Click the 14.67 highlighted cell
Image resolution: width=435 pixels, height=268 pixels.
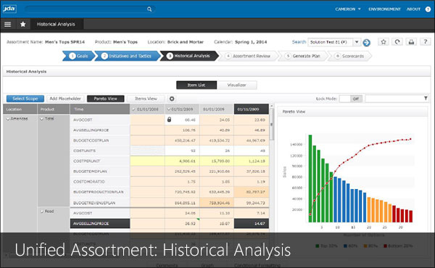252,224
